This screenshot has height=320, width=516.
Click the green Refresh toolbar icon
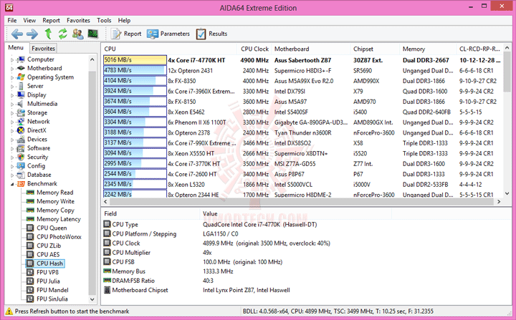tap(62, 34)
